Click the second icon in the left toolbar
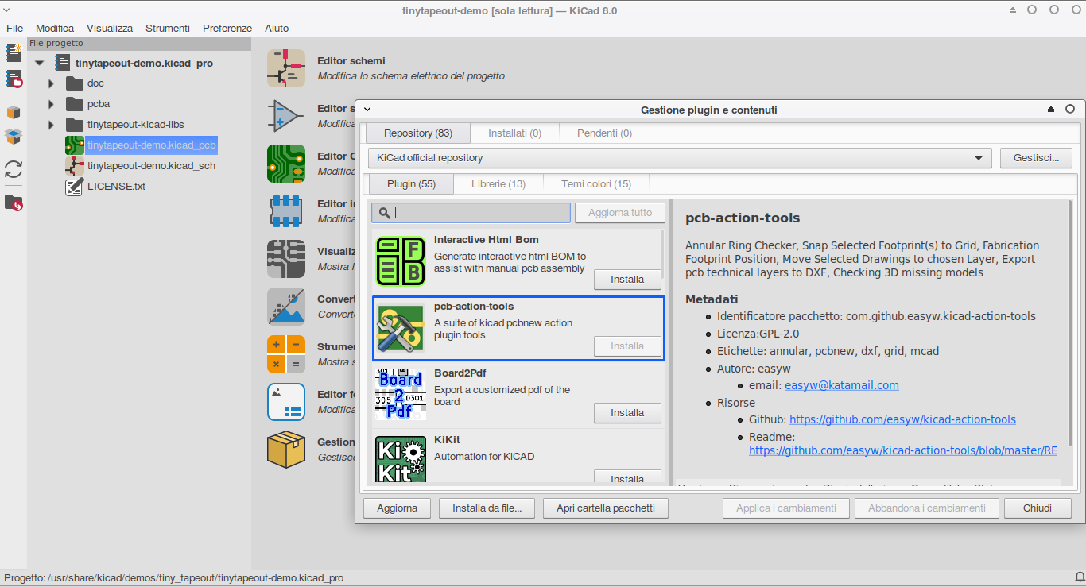 (14, 79)
